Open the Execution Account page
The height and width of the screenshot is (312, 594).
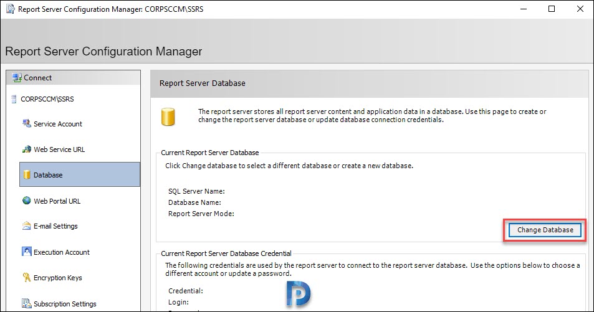pyautogui.click(x=62, y=252)
